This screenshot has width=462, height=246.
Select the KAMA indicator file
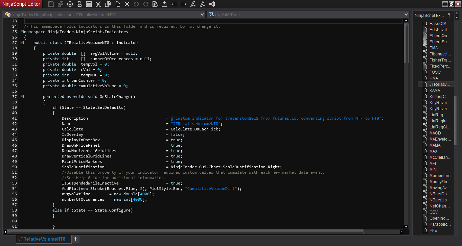(432, 91)
